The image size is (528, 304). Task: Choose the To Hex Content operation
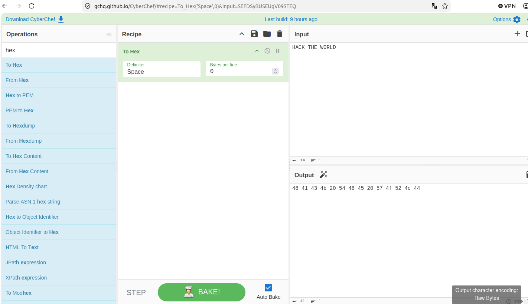coord(59,156)
